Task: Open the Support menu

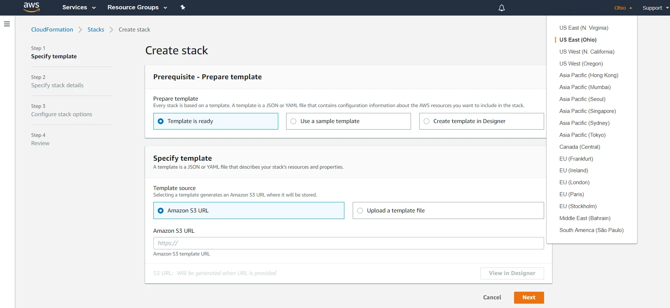Action: coord(655,8)
